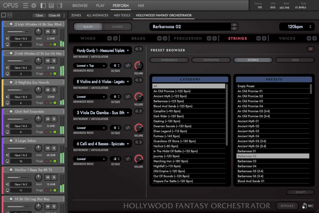
Task: Open 3 Viola Da Gamba Sus 5th dropdown
Action: pos(102,113)
